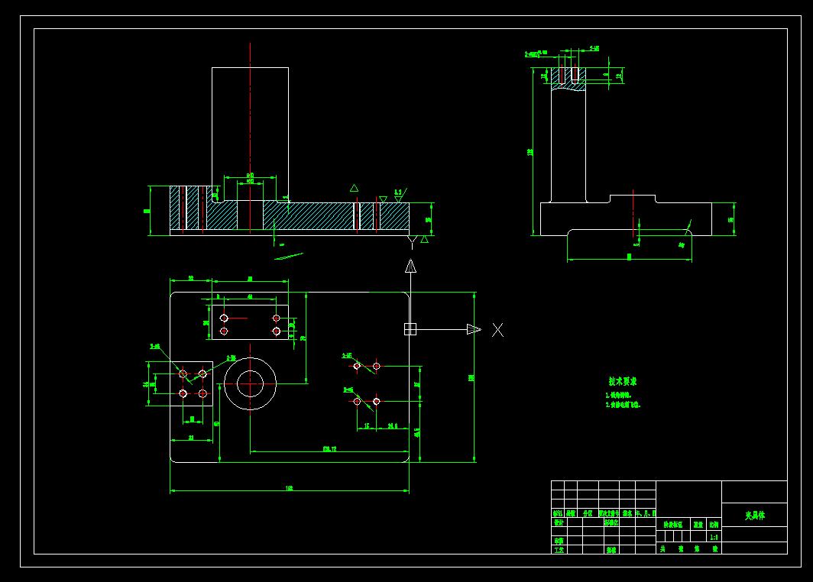
Task: Select the 138.72 dimension text
Action: (330, 449)
